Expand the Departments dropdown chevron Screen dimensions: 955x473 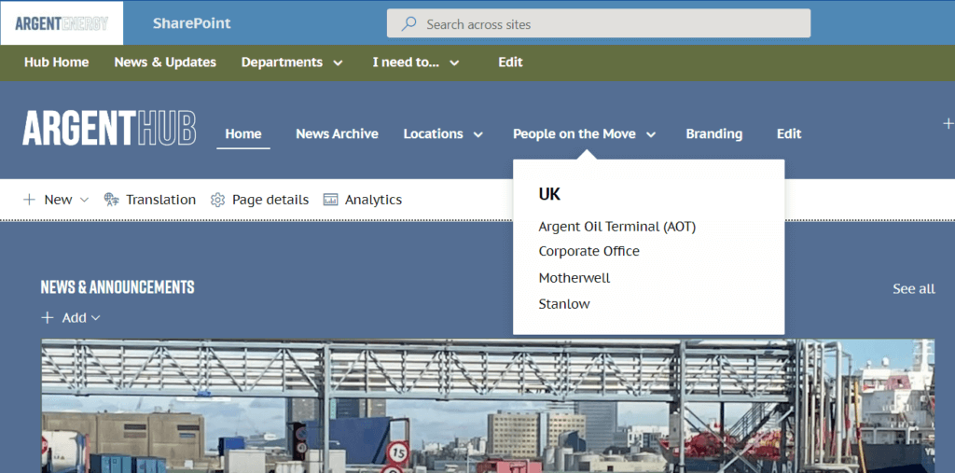(x=338, y=63)
